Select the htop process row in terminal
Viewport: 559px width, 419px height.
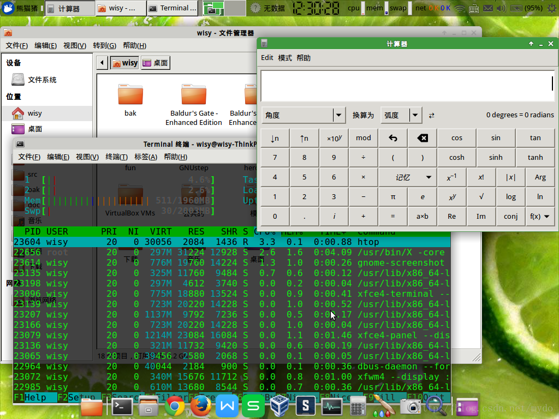click(x=231, y=242)
